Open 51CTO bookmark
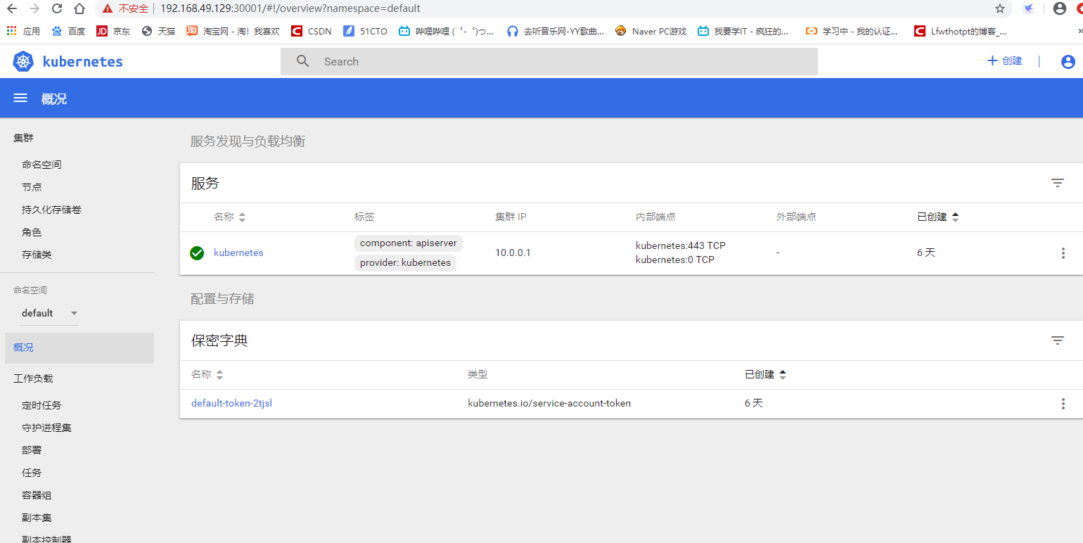The width and height of the screenshot is (1083, 543). (x=365, y=31)
